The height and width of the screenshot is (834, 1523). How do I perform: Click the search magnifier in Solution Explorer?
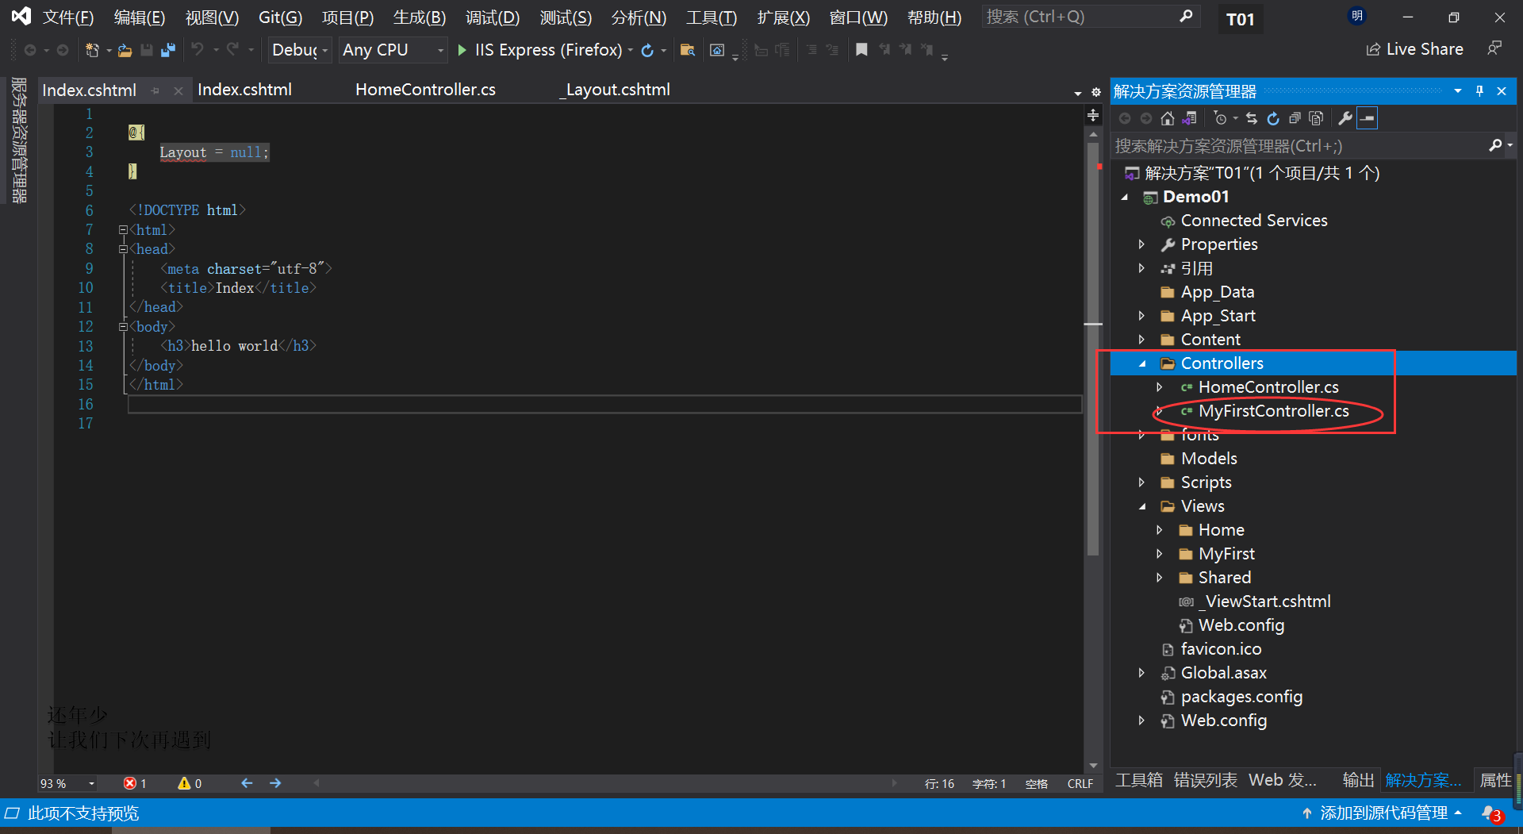(1495, 145)
